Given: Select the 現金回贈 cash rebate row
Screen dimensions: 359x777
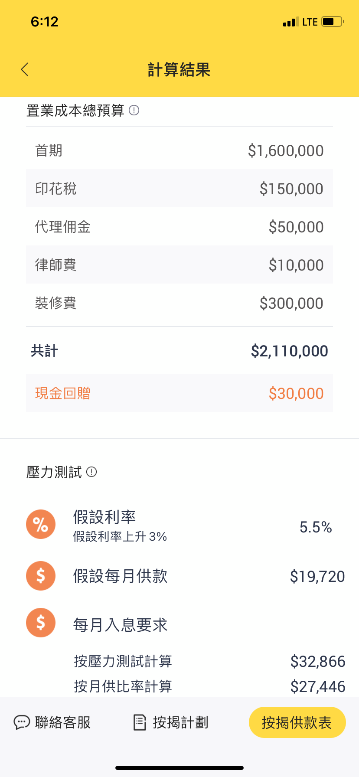Looking at the screenshot, I should pos(179,393).
